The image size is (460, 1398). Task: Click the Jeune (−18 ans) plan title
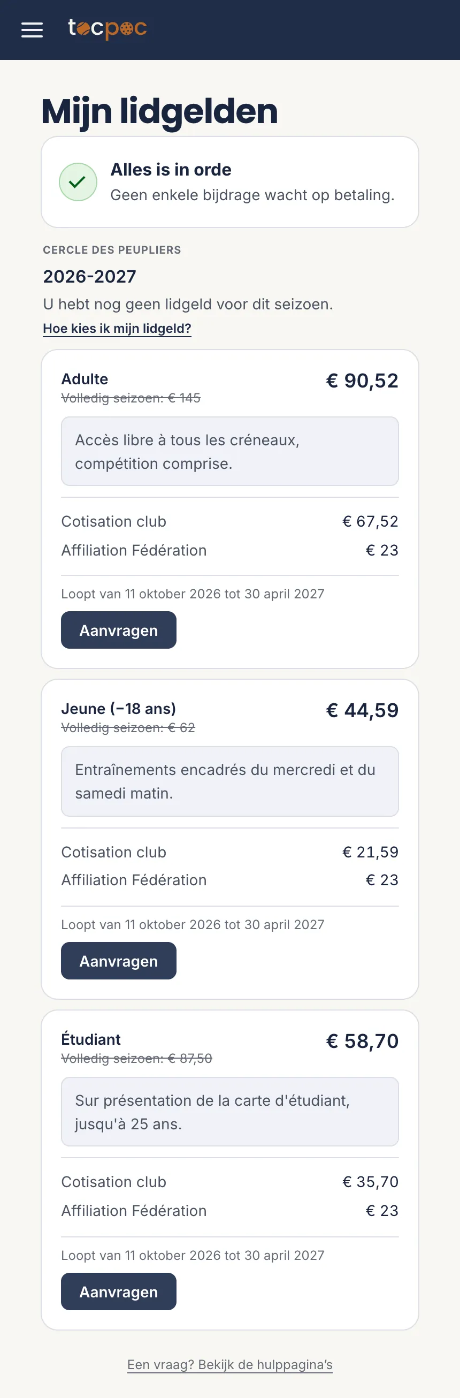tap(119, 708)
